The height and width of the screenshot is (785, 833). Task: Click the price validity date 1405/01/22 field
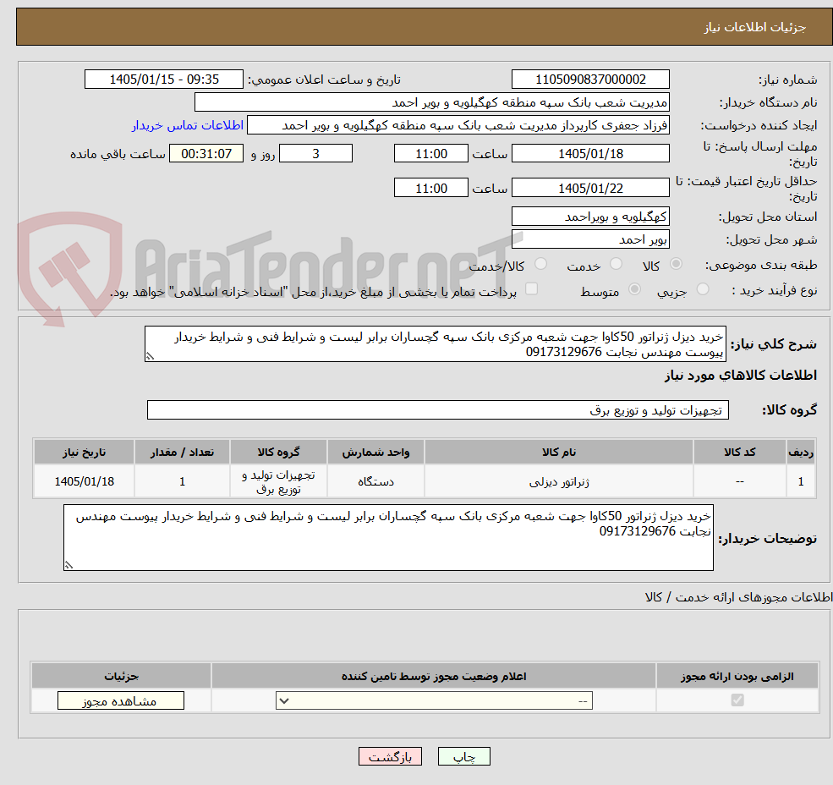click(590, 188)
